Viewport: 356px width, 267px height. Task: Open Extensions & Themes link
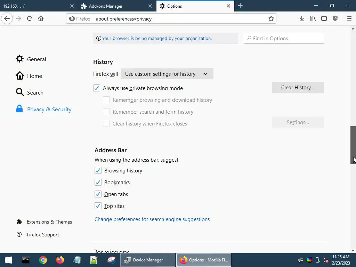coord(44,222)
